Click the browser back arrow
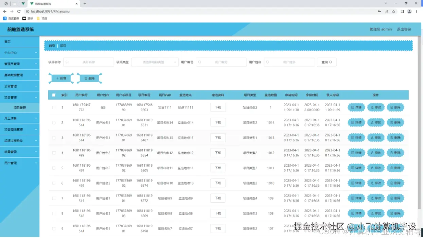Viewport: 423px width, 238px height. click(x=5, y=11)
